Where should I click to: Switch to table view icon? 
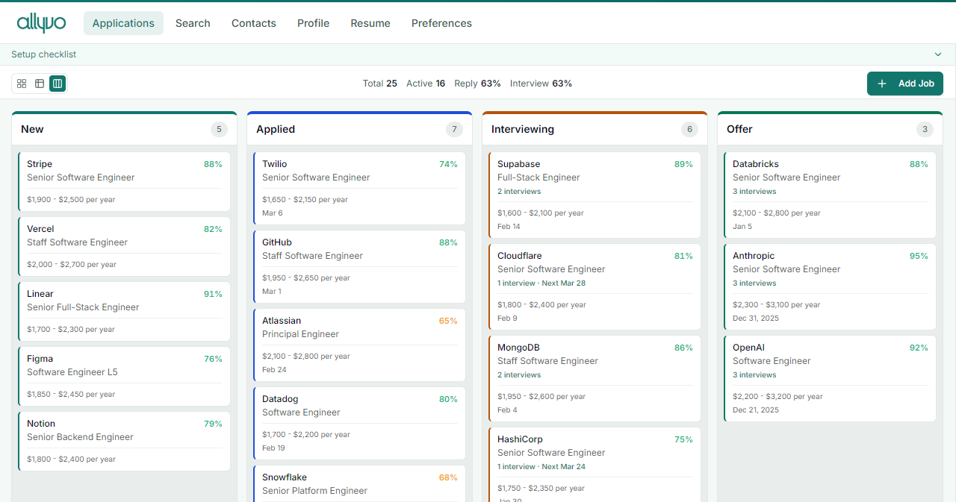point(40,84)
